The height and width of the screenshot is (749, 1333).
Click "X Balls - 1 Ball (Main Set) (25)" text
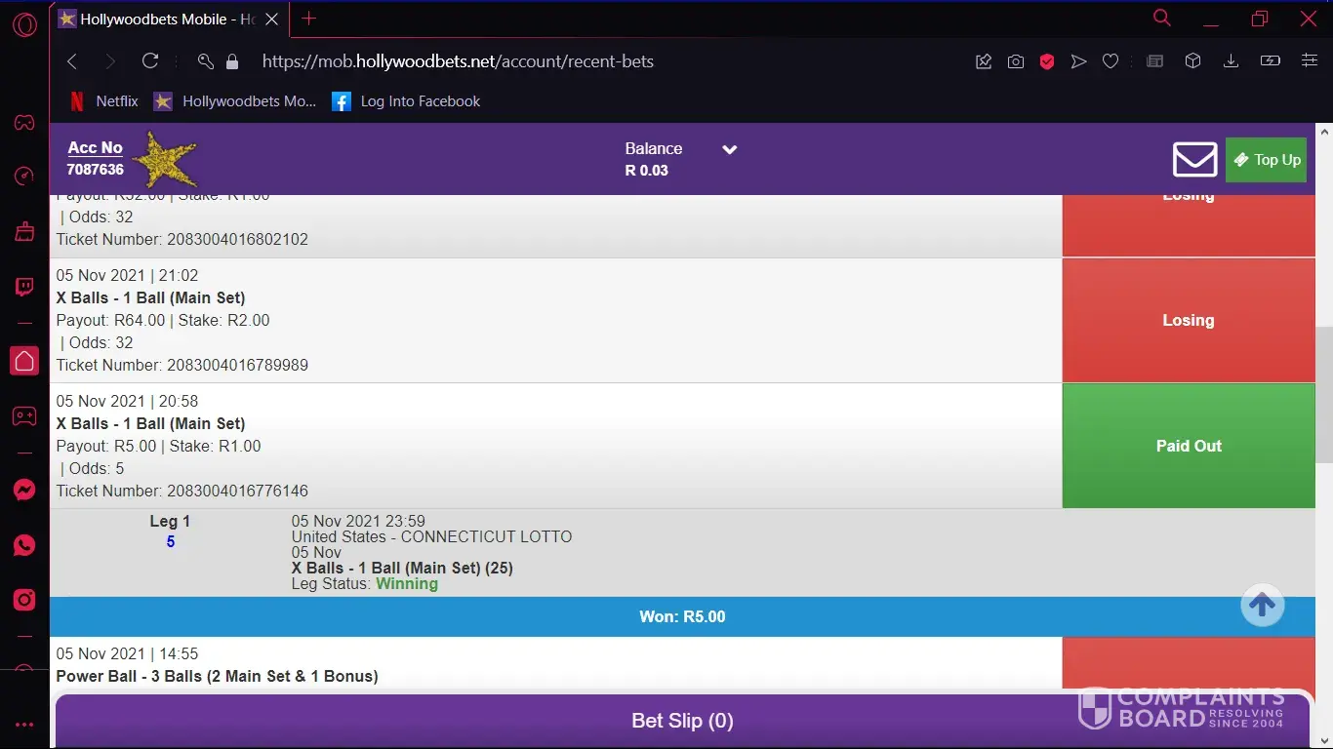tap(402, 568)
